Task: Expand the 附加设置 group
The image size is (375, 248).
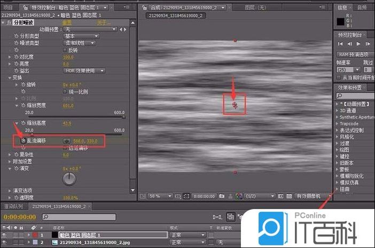Action: 10,162
